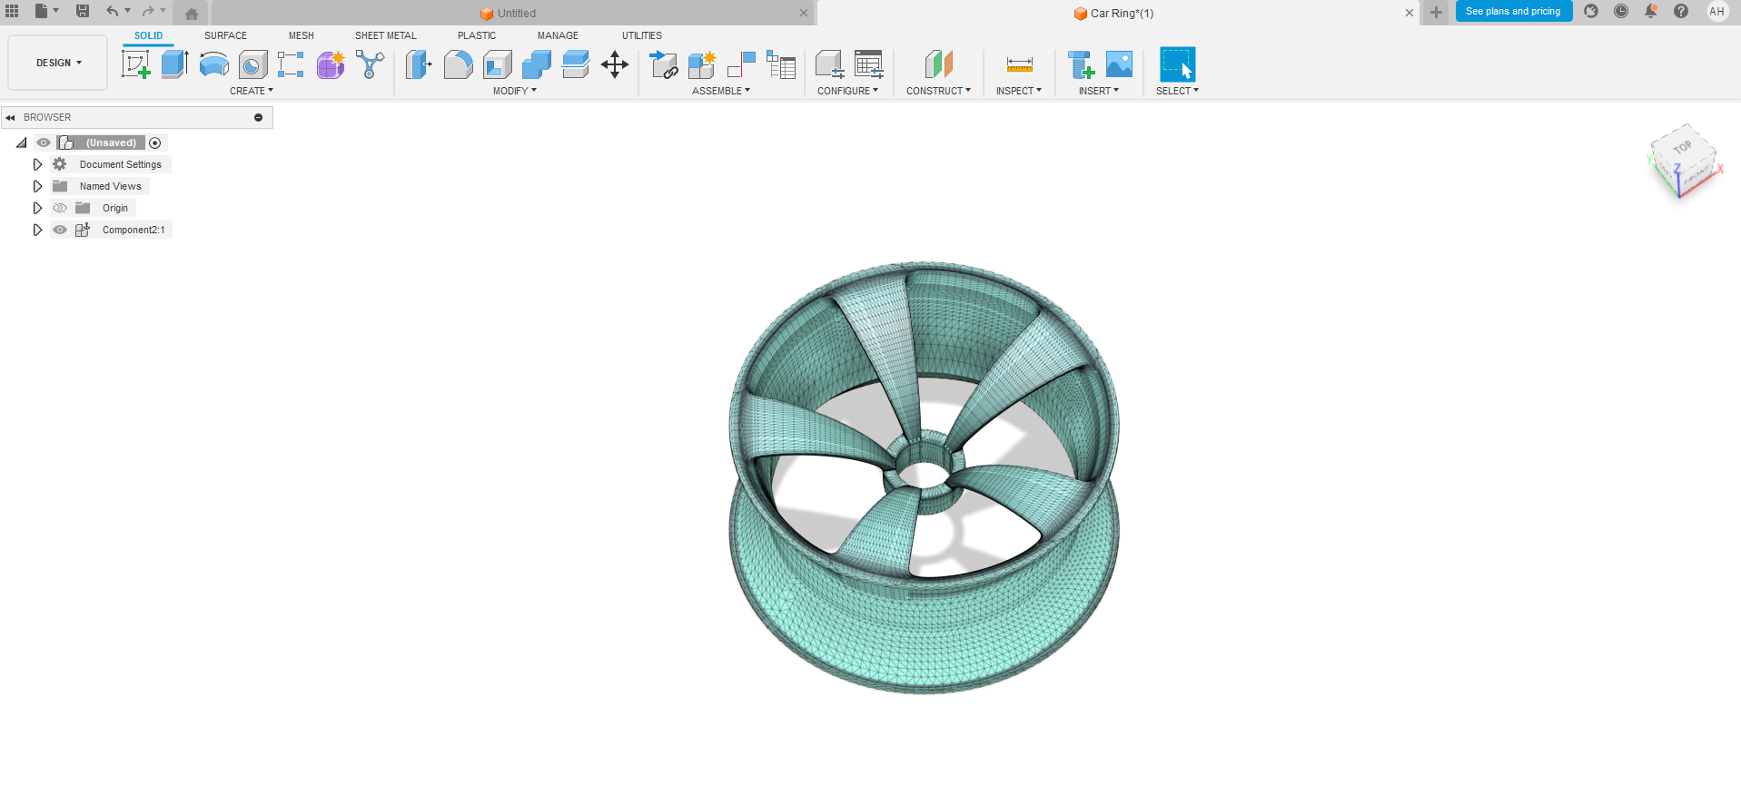Select the Hole tool
1741x805 pixels.
coord(252,64)
